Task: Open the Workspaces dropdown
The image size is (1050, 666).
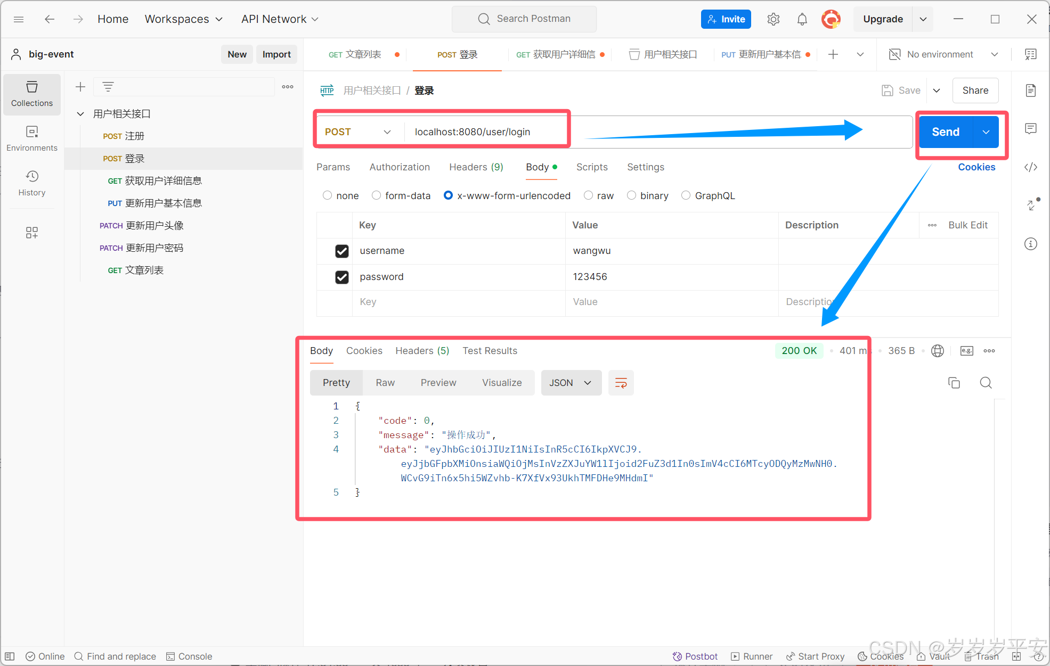Action: (184, 19)
